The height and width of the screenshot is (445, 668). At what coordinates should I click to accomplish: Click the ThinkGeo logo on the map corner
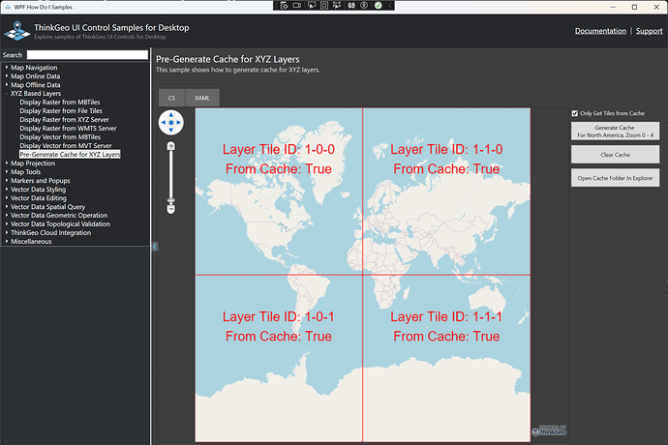549,430
